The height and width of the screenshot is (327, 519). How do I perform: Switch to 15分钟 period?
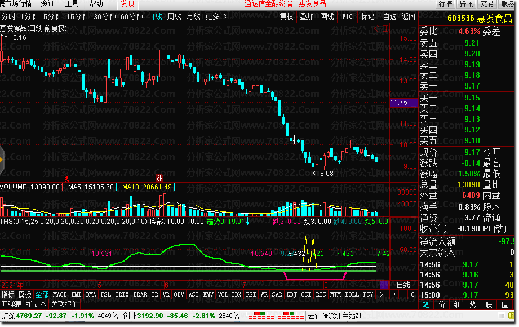[x=78, y=16]
